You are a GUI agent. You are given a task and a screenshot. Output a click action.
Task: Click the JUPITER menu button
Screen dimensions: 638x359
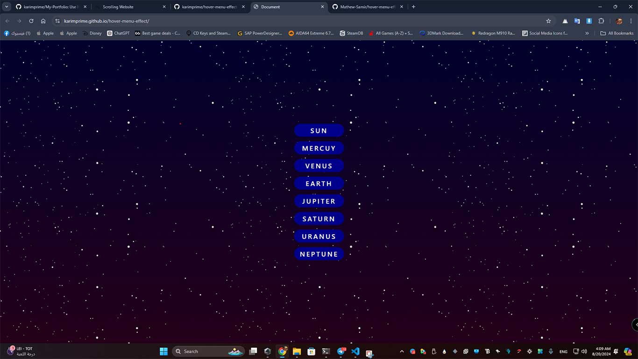coord(319,201)
